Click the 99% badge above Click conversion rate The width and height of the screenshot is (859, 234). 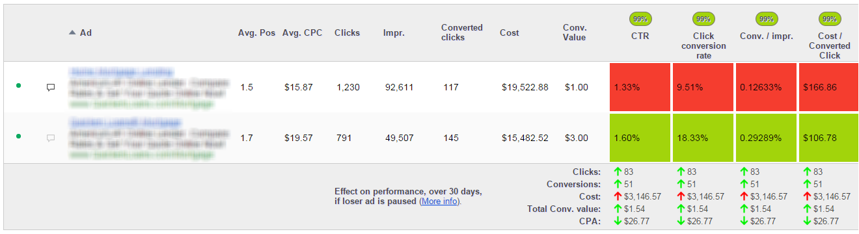pos(703,19)
